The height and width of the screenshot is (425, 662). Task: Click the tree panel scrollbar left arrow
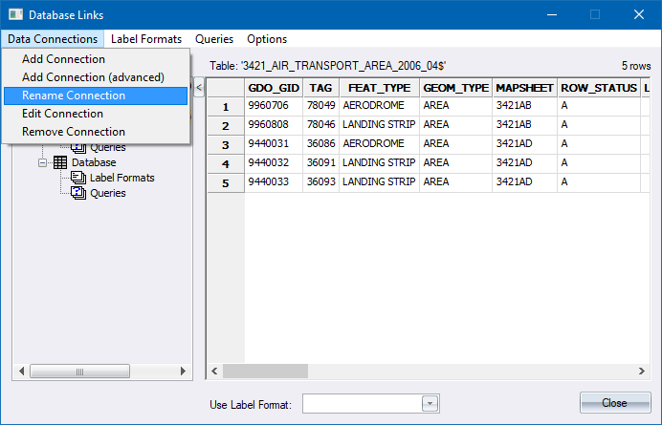point(19,372)
